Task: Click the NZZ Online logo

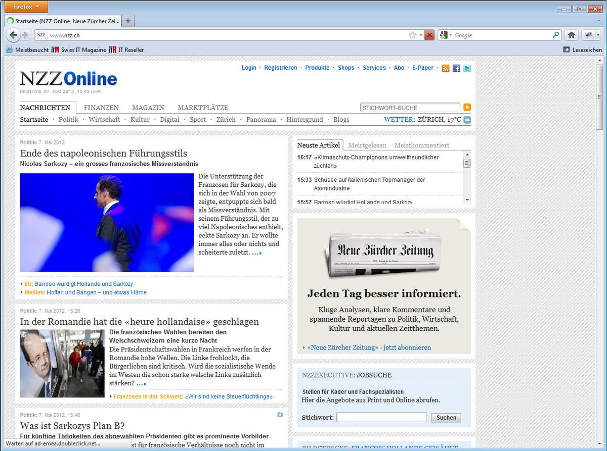Action: 68,79
